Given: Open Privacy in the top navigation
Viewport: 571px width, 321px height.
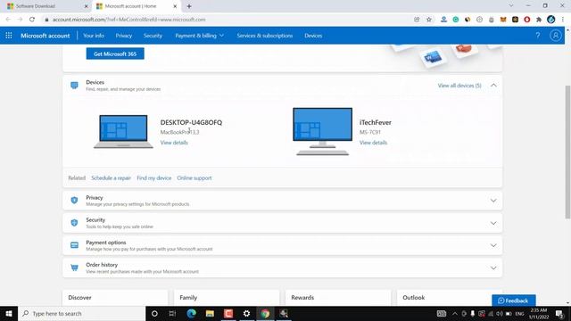Looking at the screenshot, I should point(124,36).
